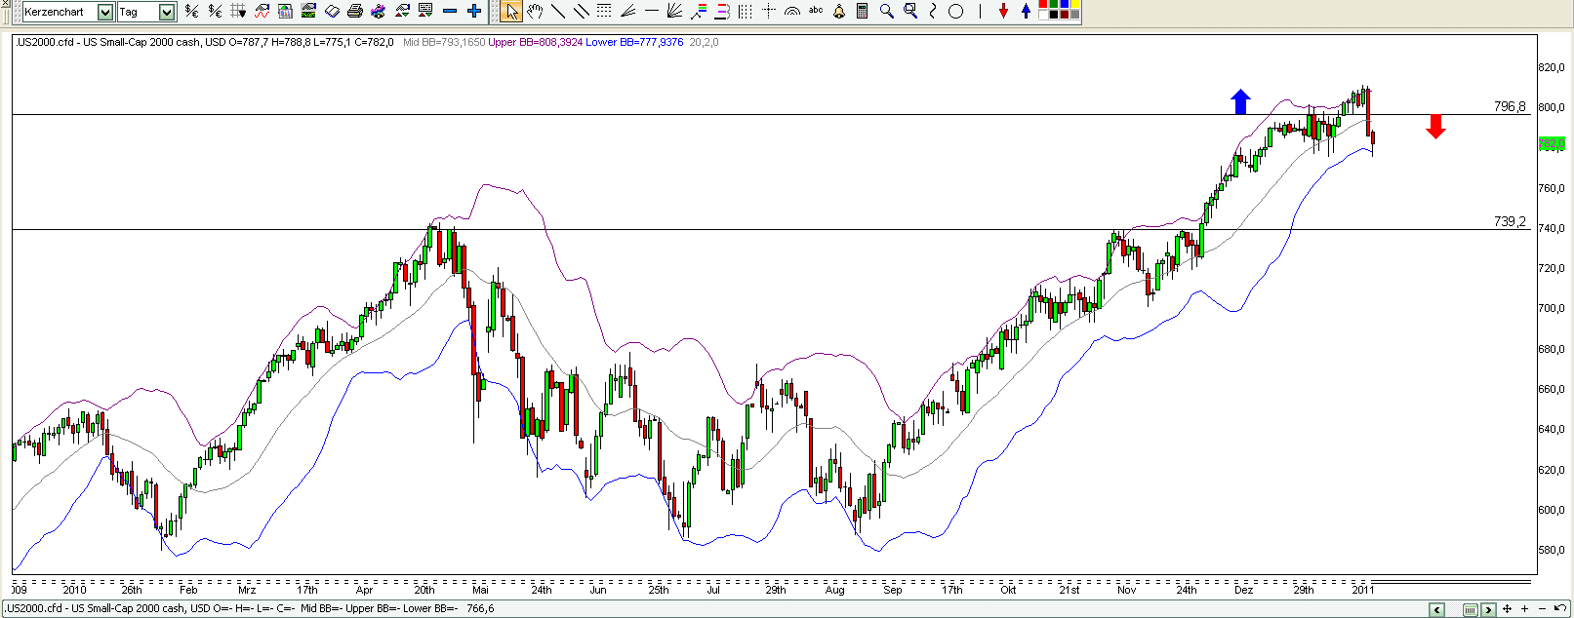Click the blue plus zoom-in icon
The image size is (1574, 618).
point(474,12)
